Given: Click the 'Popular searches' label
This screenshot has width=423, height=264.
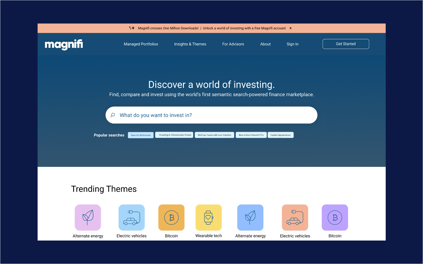Looking at the screenshot, I should (x=109, y=135).
